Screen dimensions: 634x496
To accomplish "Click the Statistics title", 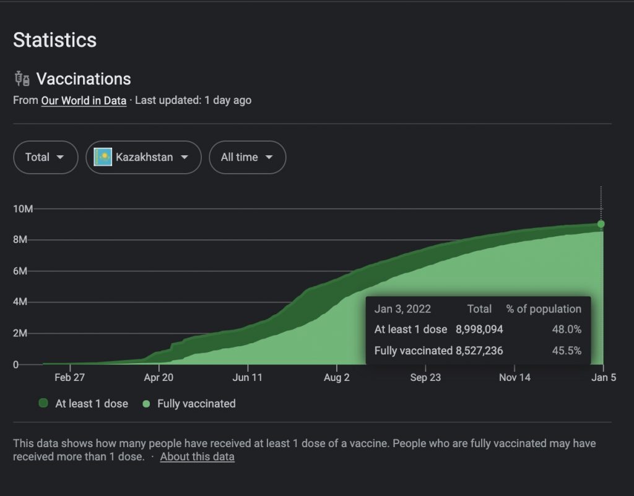I will [54, 40].
